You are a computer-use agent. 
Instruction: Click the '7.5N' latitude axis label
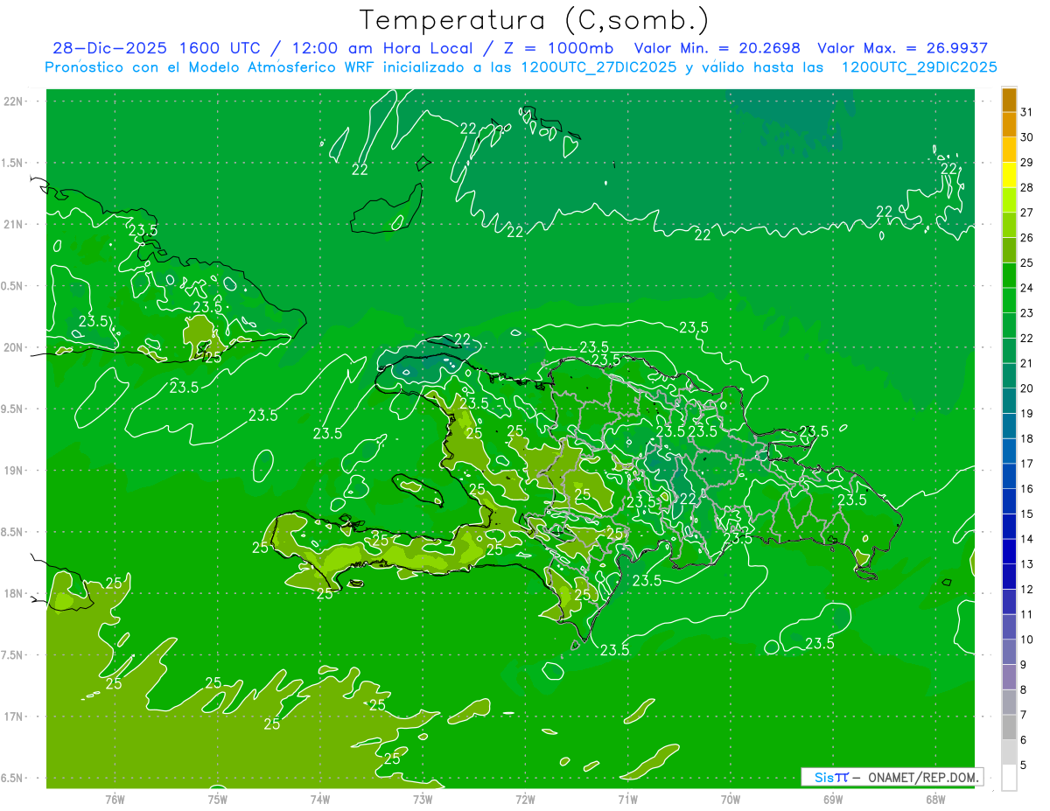pyautogui.click(x=13, y=655)
